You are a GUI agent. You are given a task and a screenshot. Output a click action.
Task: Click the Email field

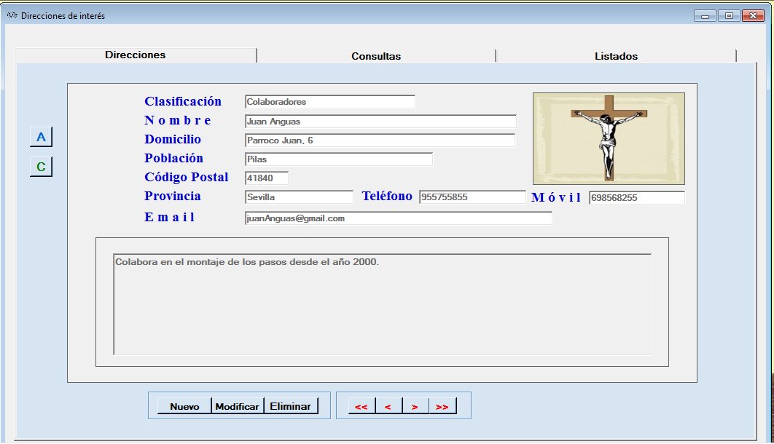398,218
